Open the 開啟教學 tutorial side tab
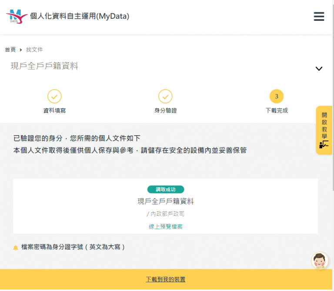The height and width of the screenshot is (291, 334). click(324, 130)
